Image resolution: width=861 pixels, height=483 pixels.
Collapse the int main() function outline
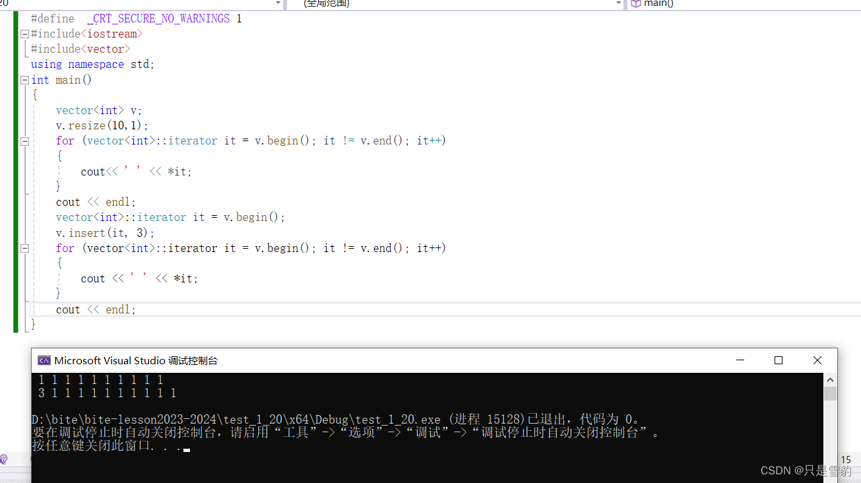point(24,80)
